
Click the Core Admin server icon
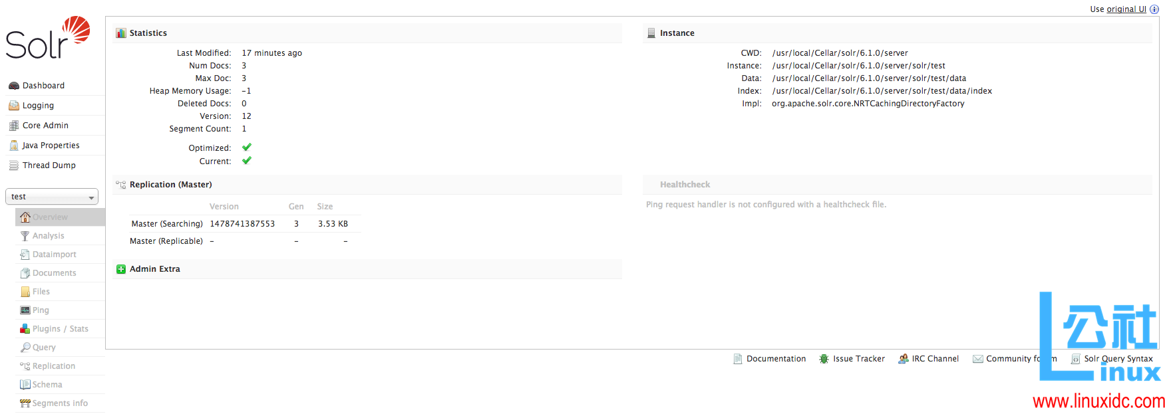tap(14, 126)
